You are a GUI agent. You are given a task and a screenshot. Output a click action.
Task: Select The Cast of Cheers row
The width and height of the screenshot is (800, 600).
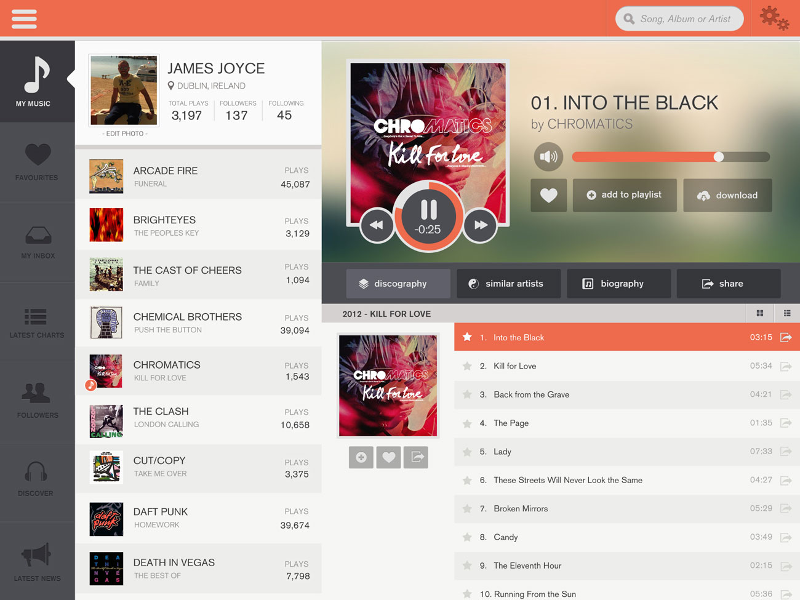[198, 274]
